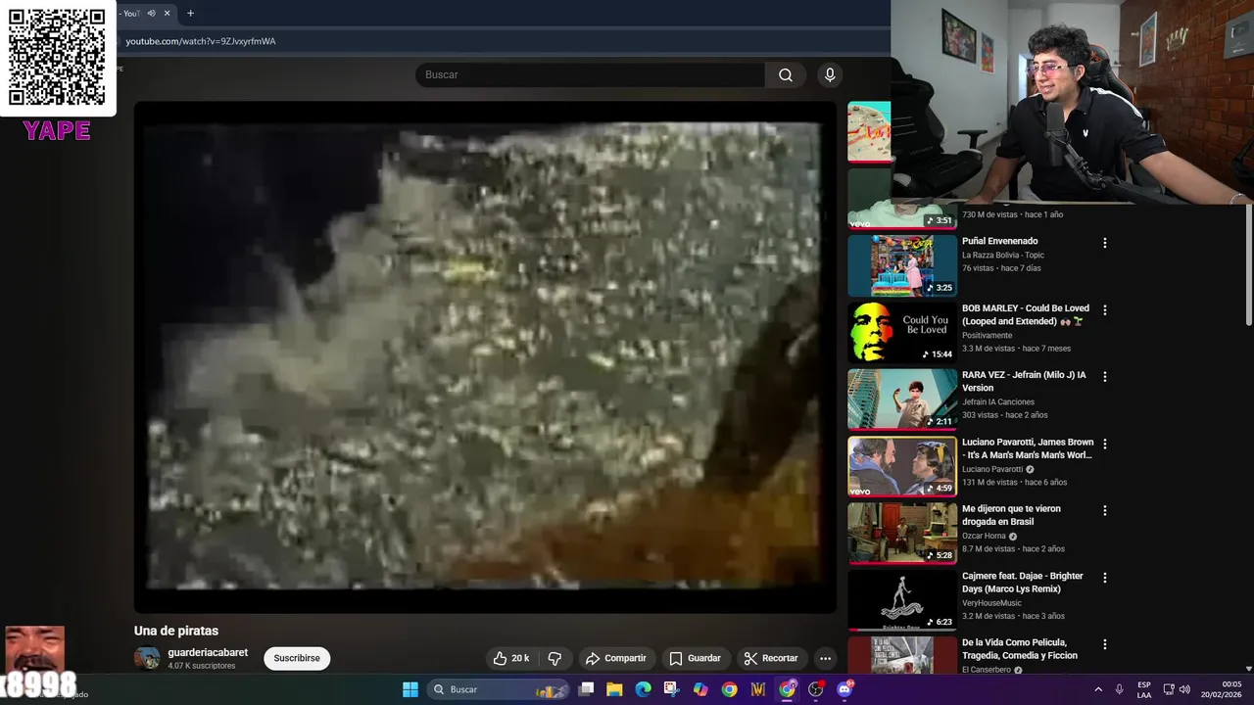The height and width of the screenshot is (705, 1254).
Task: Open the Bob Marley Could You Be Loved thumbnail
Action: [902, 333]
